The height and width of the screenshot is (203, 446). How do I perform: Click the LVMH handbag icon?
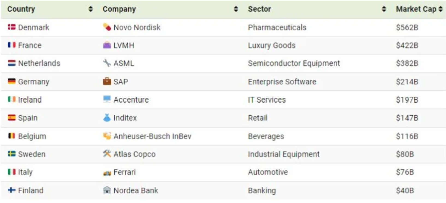pos(107,45)
